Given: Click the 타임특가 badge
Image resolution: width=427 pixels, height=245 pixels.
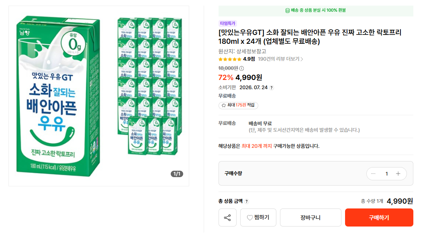Looking at the screenshot, I should pos(228,23).
